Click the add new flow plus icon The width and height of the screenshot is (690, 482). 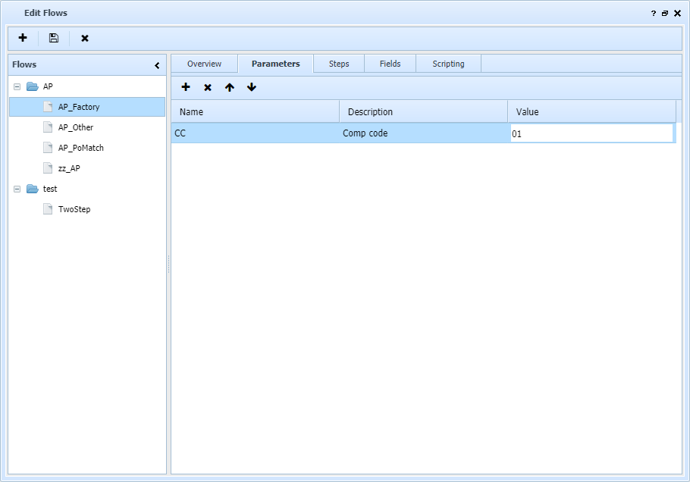(x=22, y=38)
